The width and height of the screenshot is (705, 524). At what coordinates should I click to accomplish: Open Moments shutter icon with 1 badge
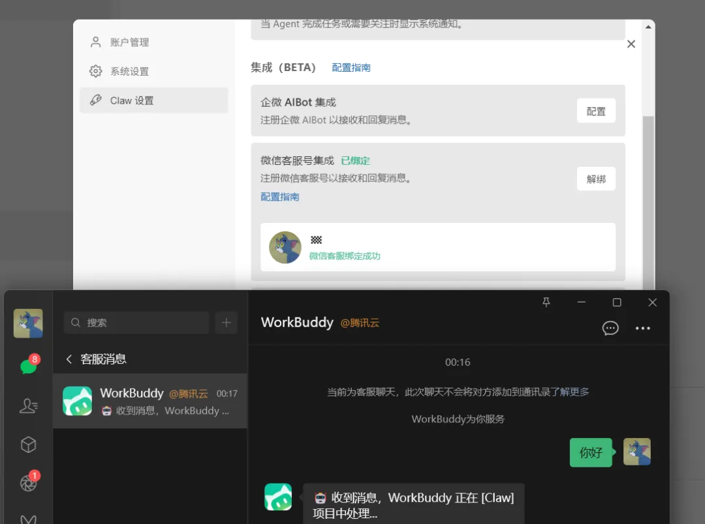[x=29, y=482]
